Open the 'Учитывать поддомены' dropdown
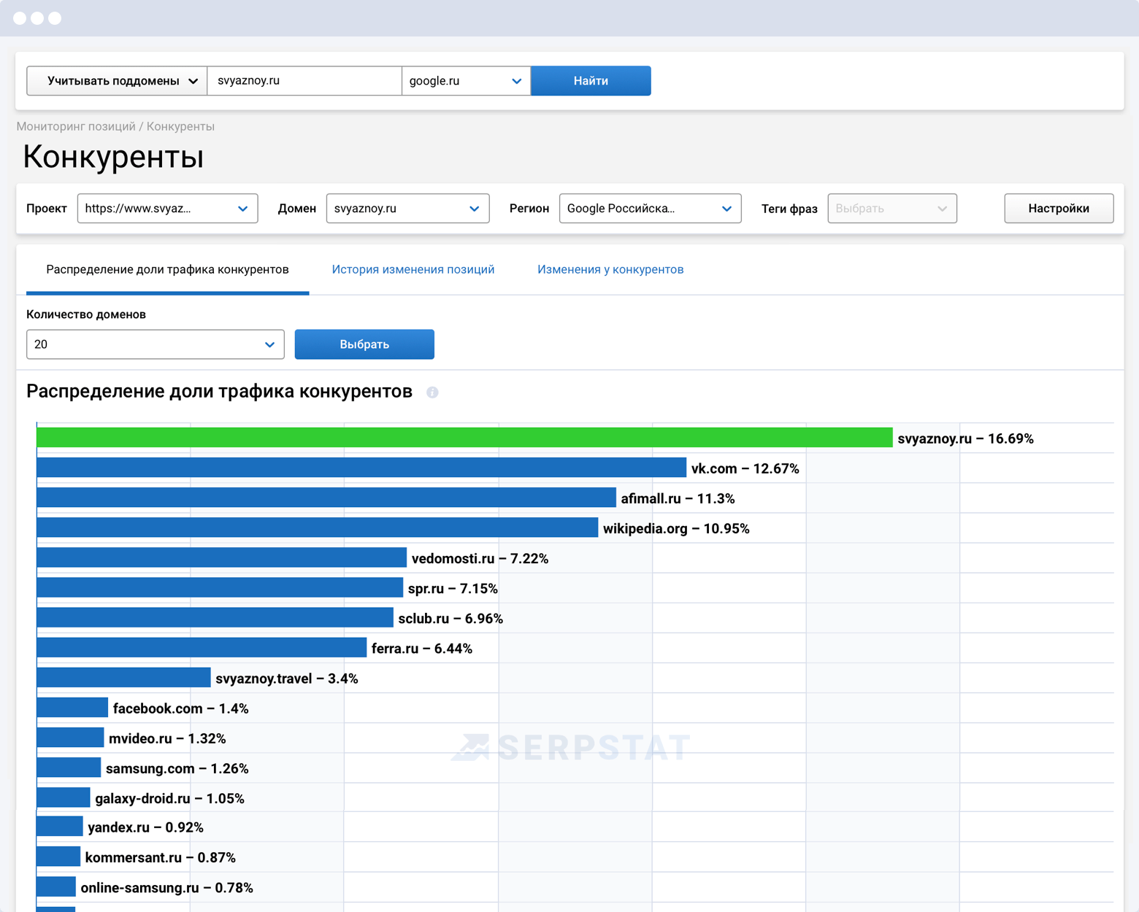 (117, 81)
